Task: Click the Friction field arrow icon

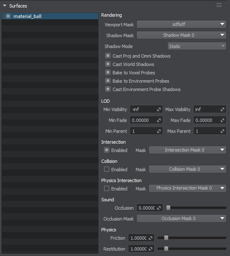Action: [151, 238]
